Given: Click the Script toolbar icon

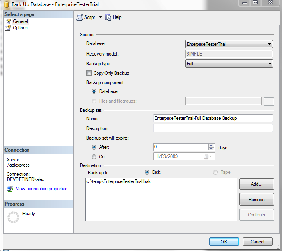Looking at the screenshot, I should point(80,17).
